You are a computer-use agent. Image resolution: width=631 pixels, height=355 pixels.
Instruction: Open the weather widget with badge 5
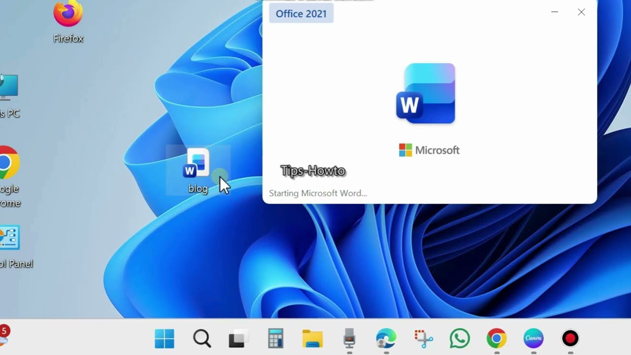[4, 335]
